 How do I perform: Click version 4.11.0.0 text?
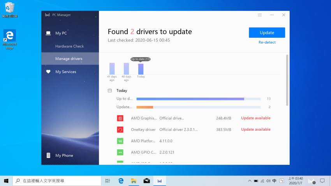166,141
